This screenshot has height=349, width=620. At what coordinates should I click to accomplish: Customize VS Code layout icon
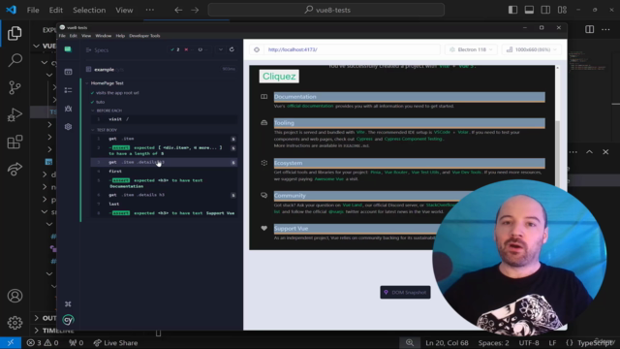click(x=562, y=10)
